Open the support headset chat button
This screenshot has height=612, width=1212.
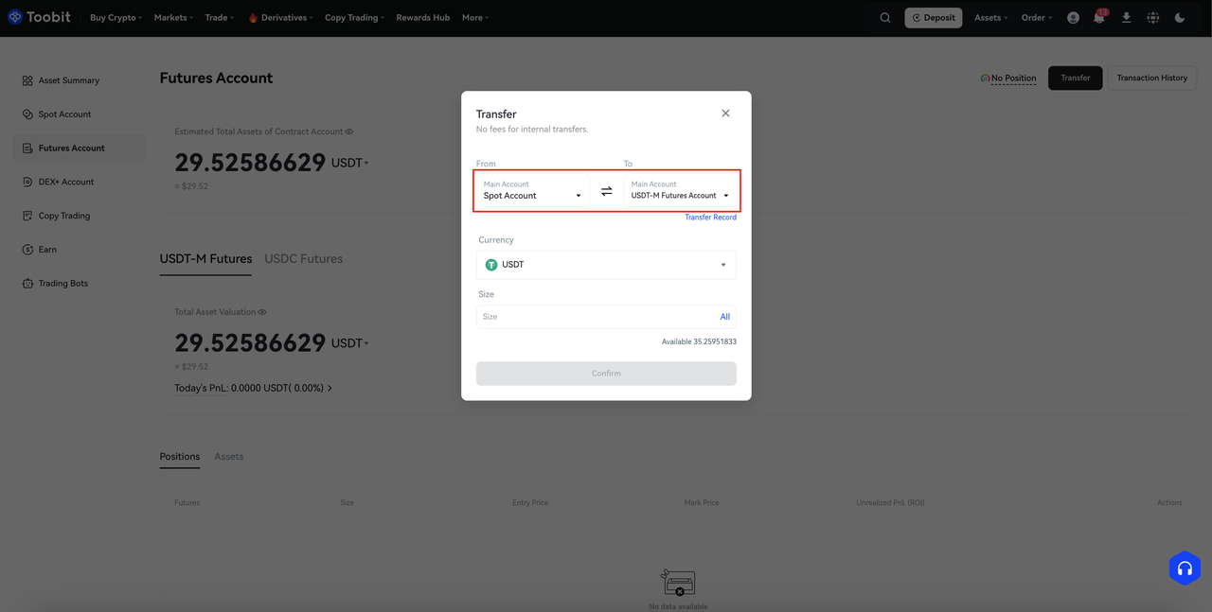(x=1185, y=568)
